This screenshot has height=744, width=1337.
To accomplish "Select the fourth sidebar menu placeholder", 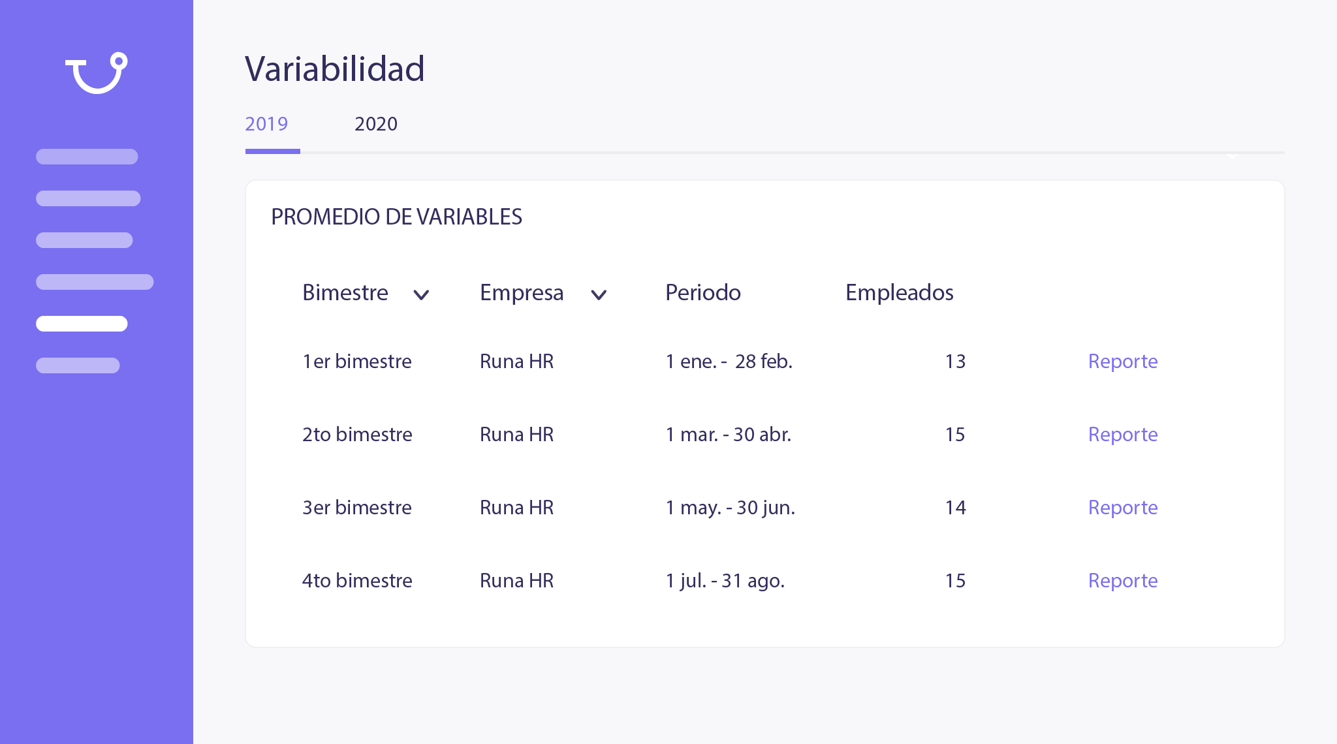I will [95, 282].
